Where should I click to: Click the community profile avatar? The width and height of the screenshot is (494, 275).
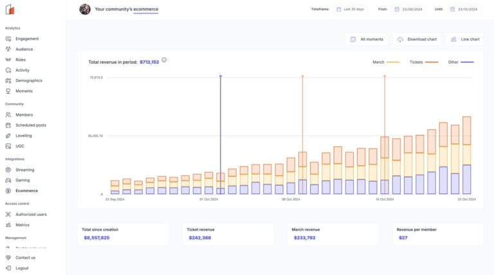coord(85,9)
